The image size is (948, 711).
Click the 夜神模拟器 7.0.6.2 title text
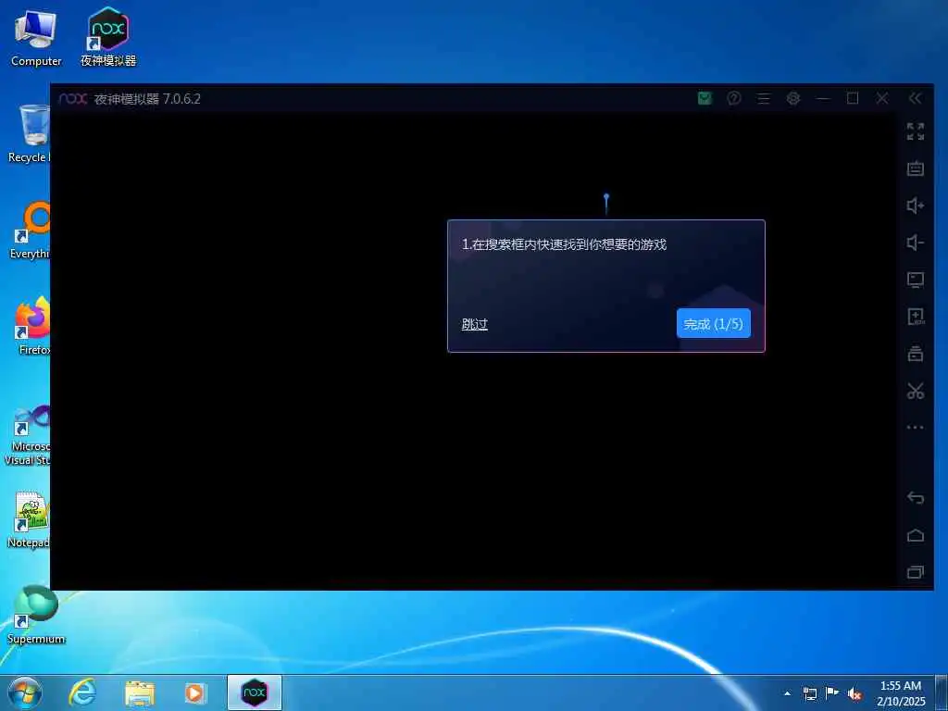147,98
